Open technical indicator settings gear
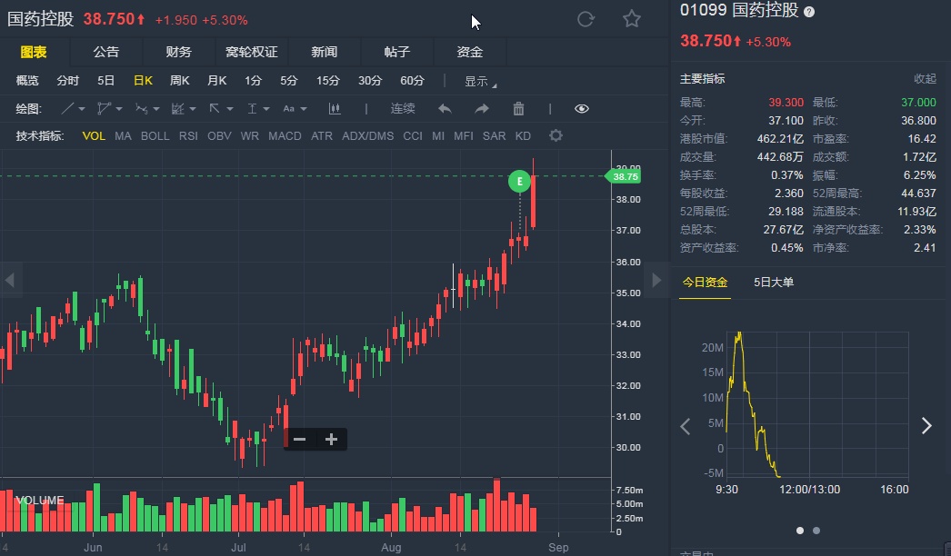This screenshot has width=951, height=556. (x=556, y=135)
